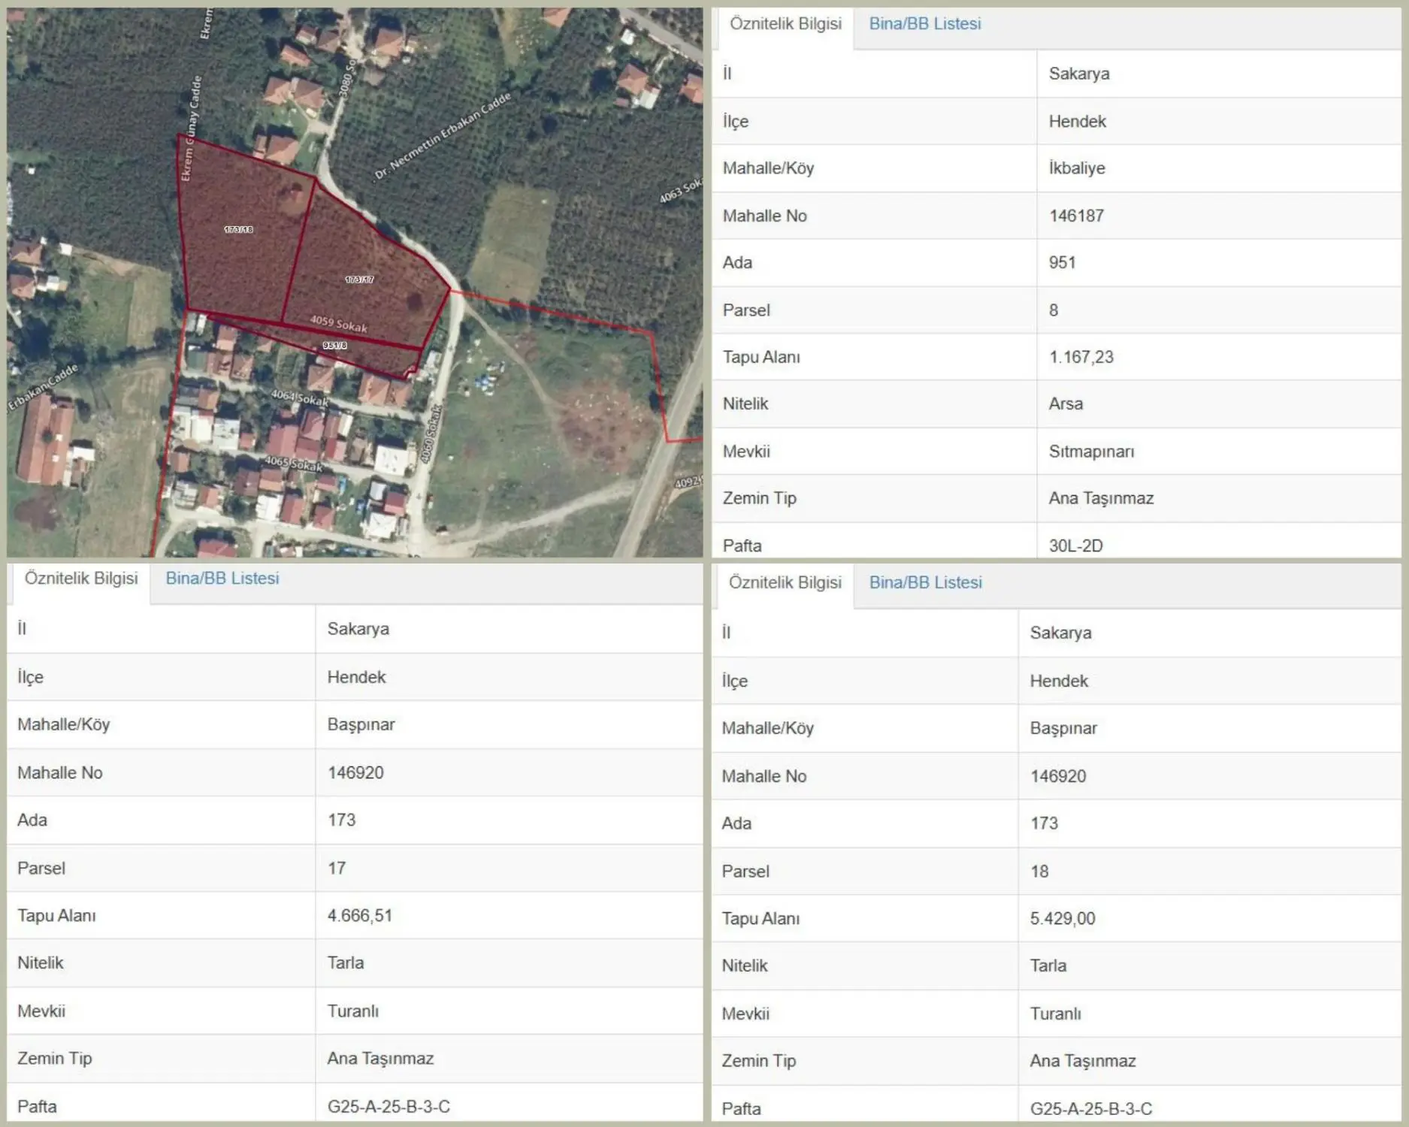Click the 4065 Sokak street label
The image size is (1409, 1127).
(x=293, y=463)
